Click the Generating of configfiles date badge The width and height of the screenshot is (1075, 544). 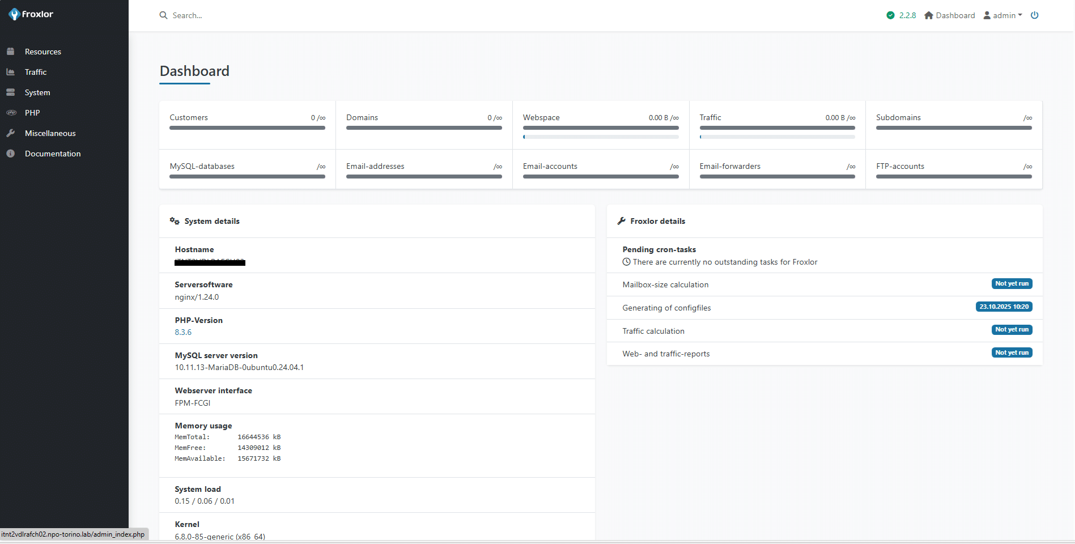tap(1004, 307)
